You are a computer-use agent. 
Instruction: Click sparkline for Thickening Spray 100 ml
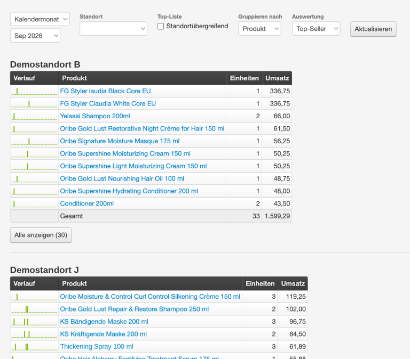click(34, 347)
